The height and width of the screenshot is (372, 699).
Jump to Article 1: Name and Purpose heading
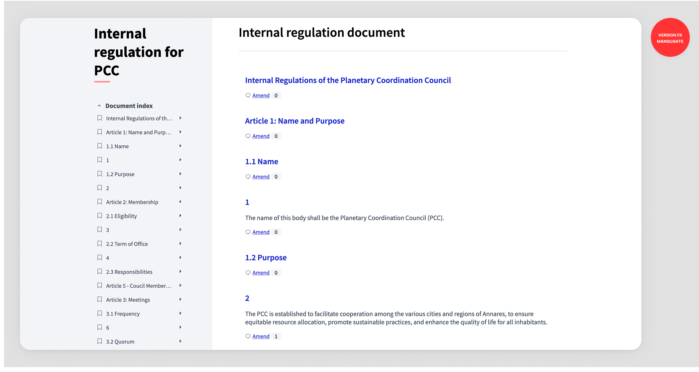click(295, 121)
